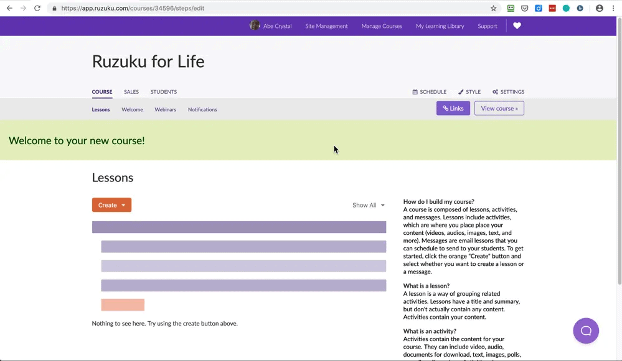The image size is (622, 361).
Task: Click the Lessons heading
Action: point(113,178)
